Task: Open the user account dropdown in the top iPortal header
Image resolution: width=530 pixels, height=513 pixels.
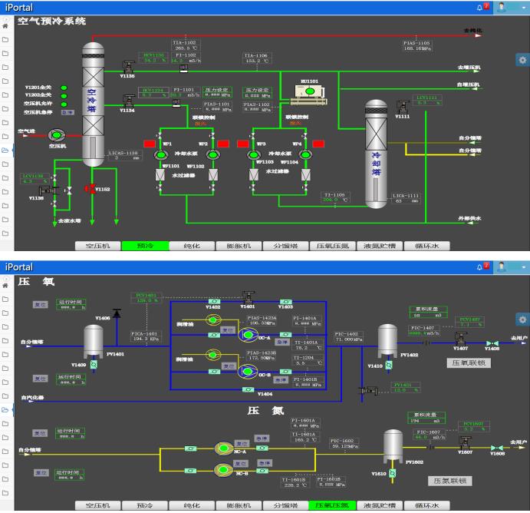Action: 507,7
